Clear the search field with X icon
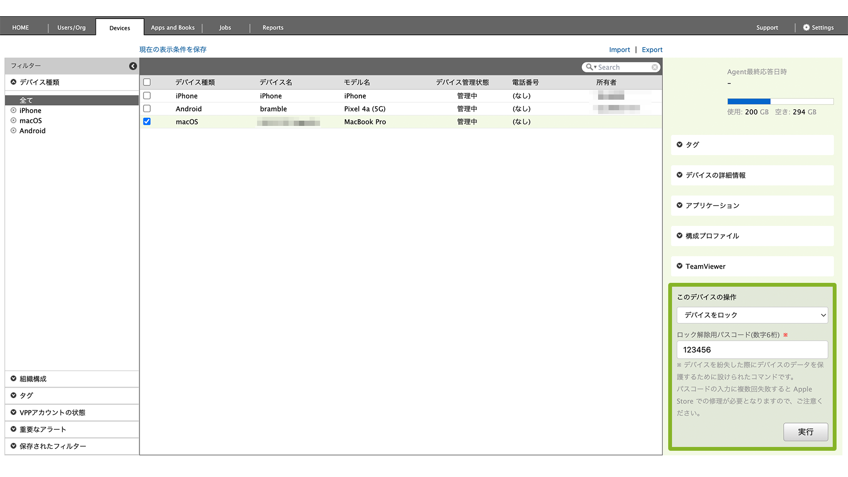848x477 pixels. coord(655,67)
